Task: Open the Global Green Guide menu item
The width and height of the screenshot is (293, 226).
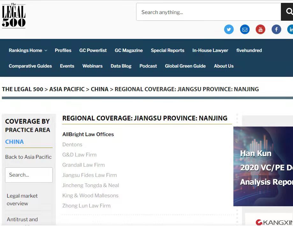Action: [x=185, y=66]
